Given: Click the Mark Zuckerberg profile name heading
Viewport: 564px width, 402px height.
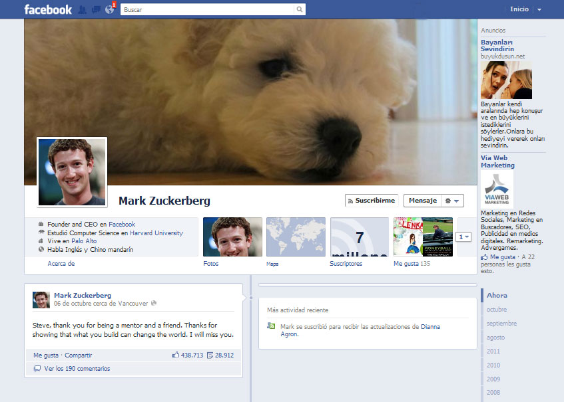Looking at the screenshot, I should [x=164, y=201].
